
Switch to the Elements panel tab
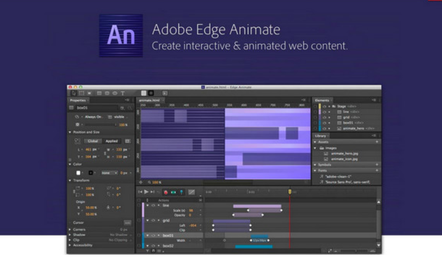322,101
